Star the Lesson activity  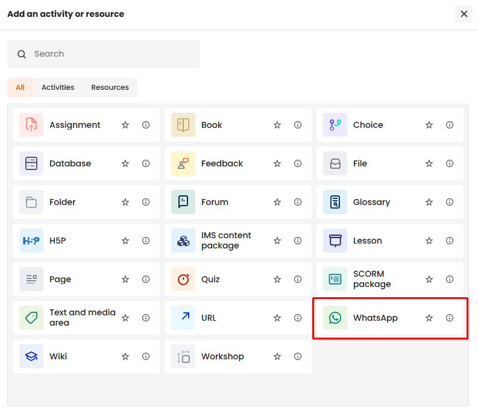[429, 241]
